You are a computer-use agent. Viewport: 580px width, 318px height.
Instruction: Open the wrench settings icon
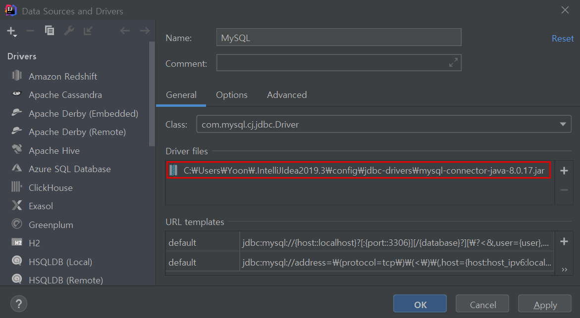click(x=69, y=31)
